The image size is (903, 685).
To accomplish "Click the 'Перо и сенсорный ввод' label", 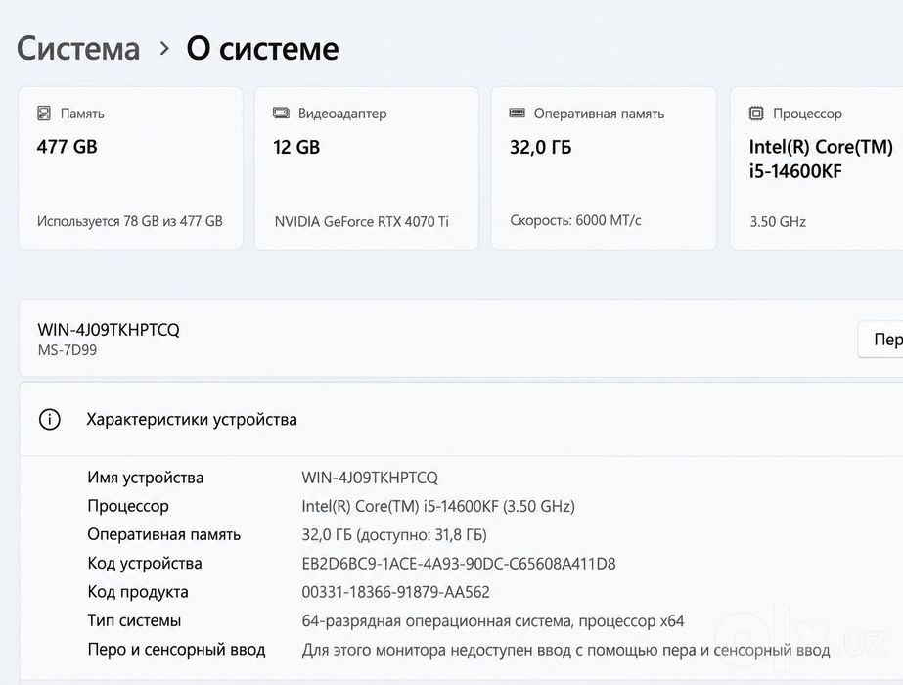I will 176,650.
